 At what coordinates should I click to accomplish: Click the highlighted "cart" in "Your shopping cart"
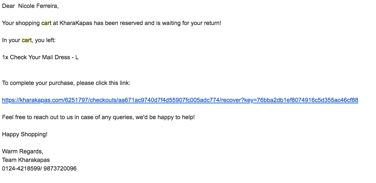coord(46,23)
